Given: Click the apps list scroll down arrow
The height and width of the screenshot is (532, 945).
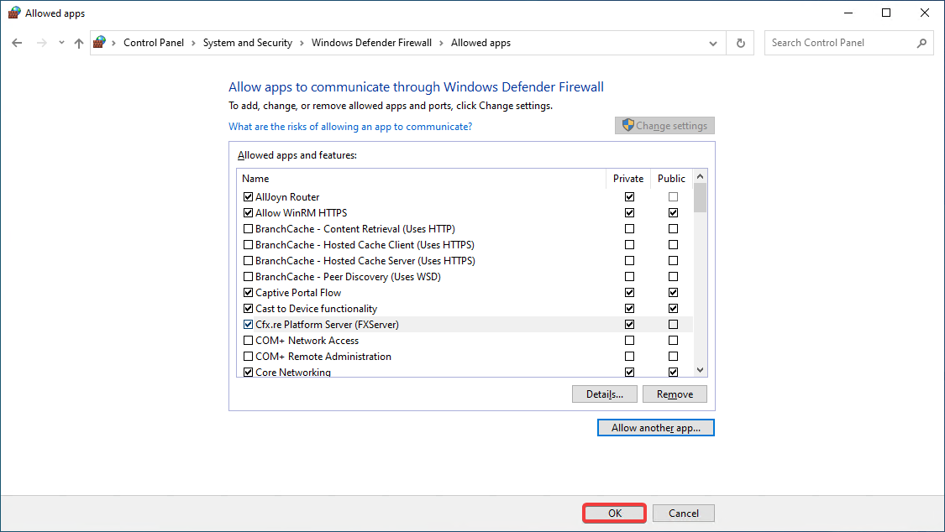Looking at the screenshot, I should tap(700, 370).
